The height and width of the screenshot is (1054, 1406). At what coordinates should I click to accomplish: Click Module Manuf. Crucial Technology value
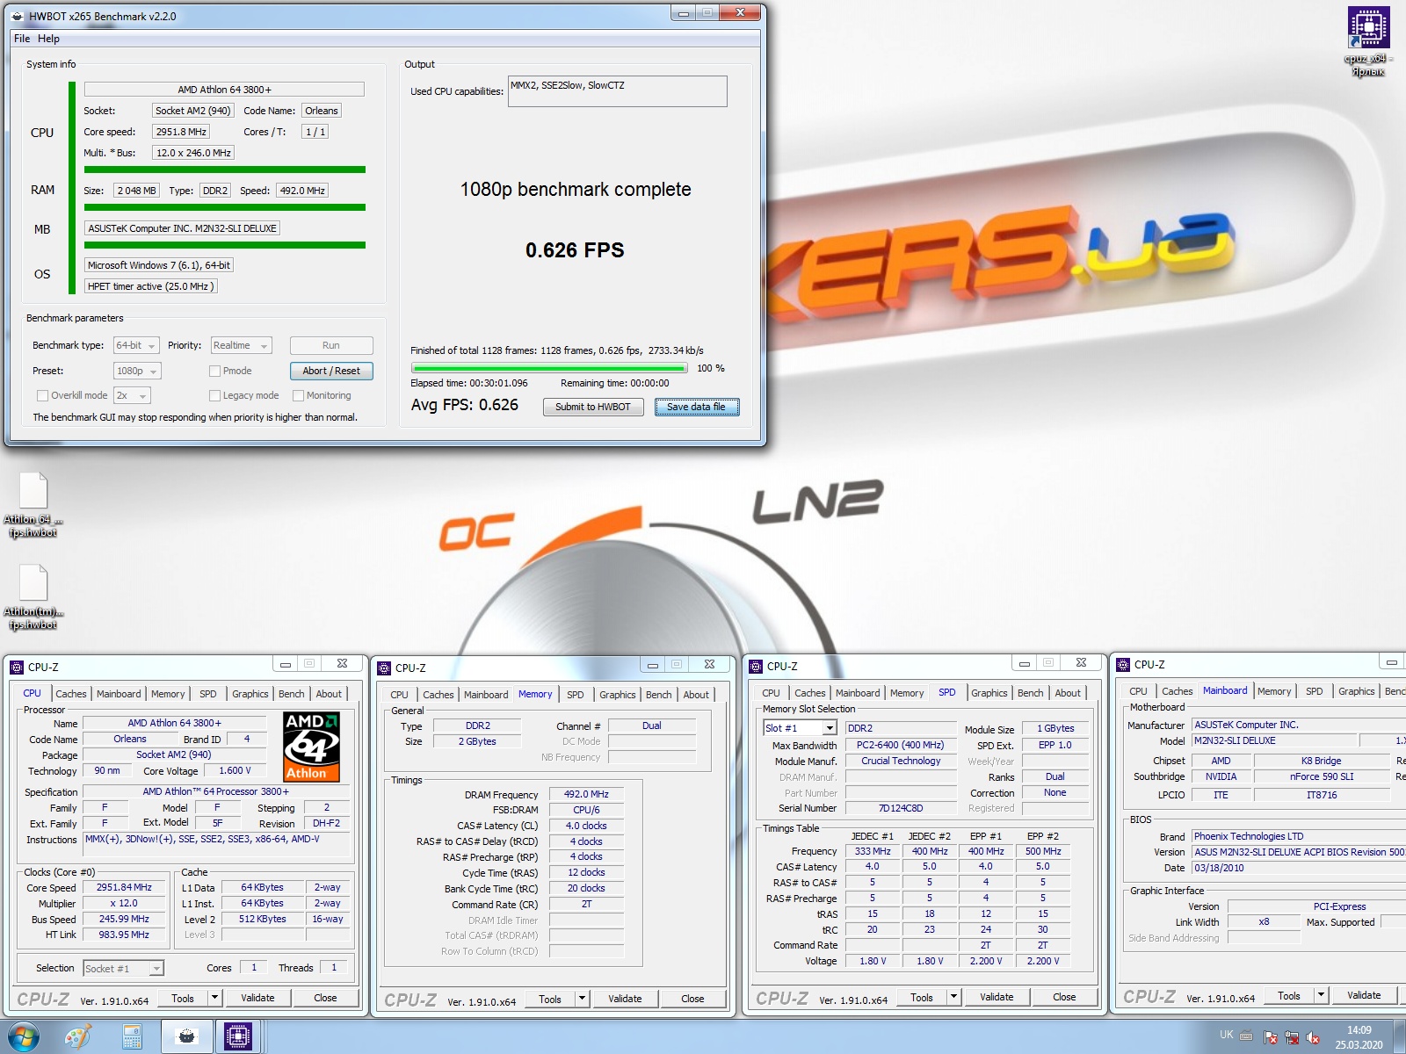click(x=901, y=761)
